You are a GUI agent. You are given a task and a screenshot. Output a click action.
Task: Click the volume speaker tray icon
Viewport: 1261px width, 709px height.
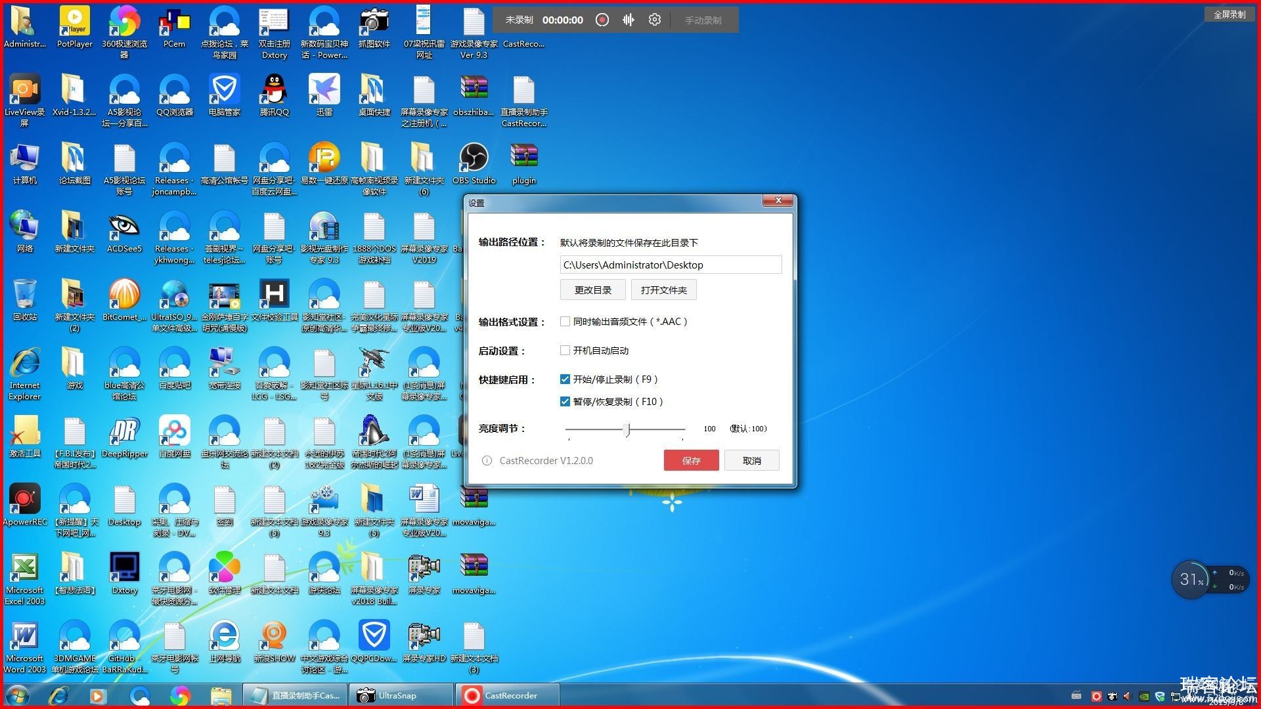pos(1127,696)
